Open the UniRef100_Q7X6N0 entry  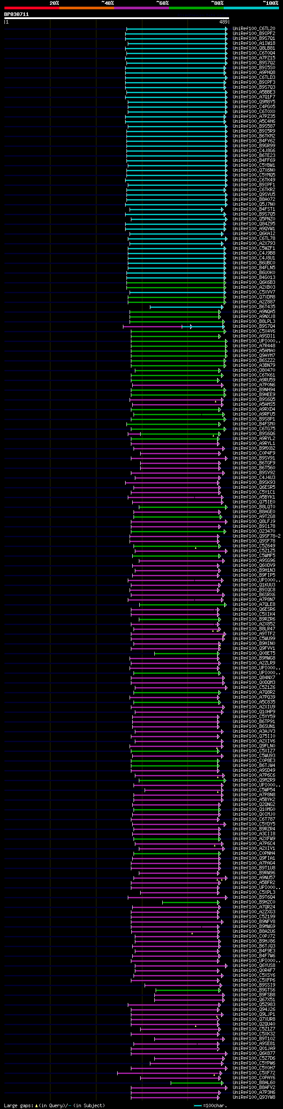(x=254, y=170)
